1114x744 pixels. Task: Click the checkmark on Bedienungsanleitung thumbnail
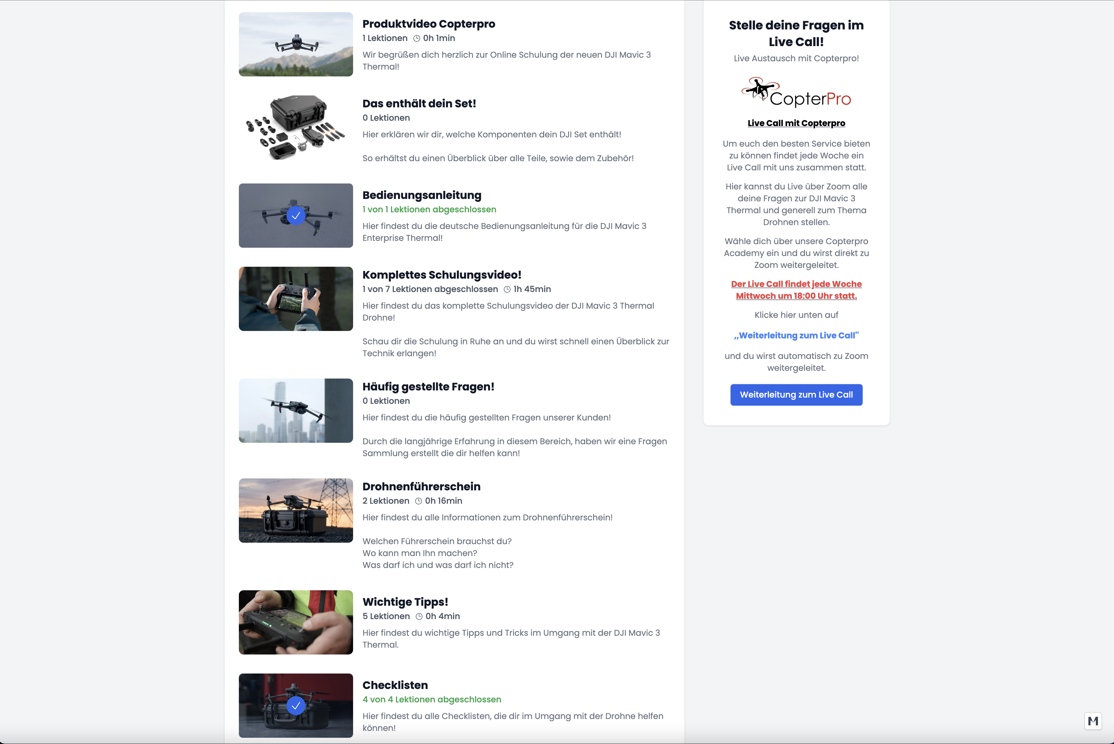[x=296, y=216]
